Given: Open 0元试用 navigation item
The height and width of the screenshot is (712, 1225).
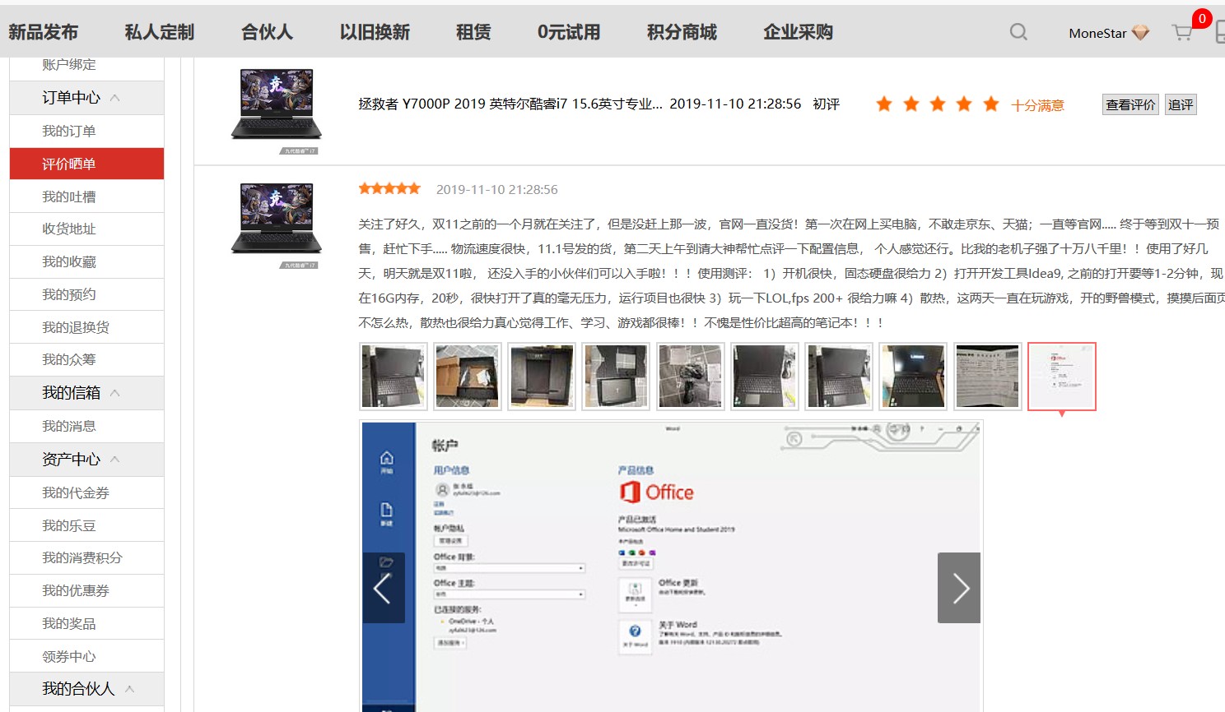Looking at the screenshot, I should pos(569,32).
